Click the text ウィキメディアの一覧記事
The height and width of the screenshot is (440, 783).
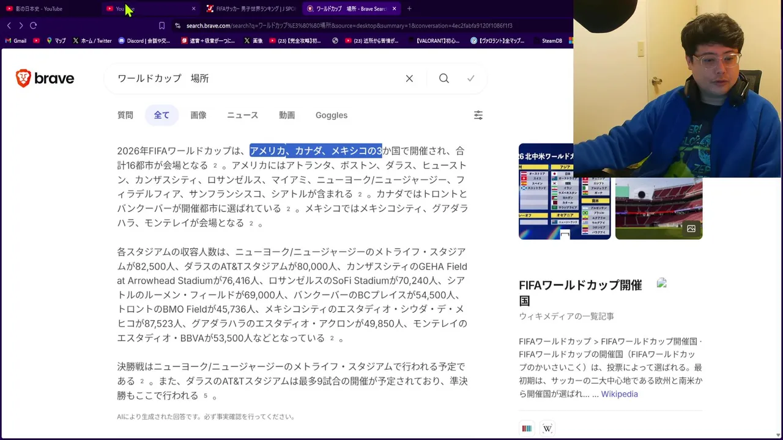coord(566,317)
